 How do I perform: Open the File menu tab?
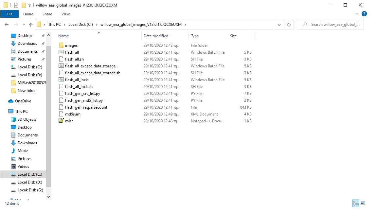coord(9,14)
